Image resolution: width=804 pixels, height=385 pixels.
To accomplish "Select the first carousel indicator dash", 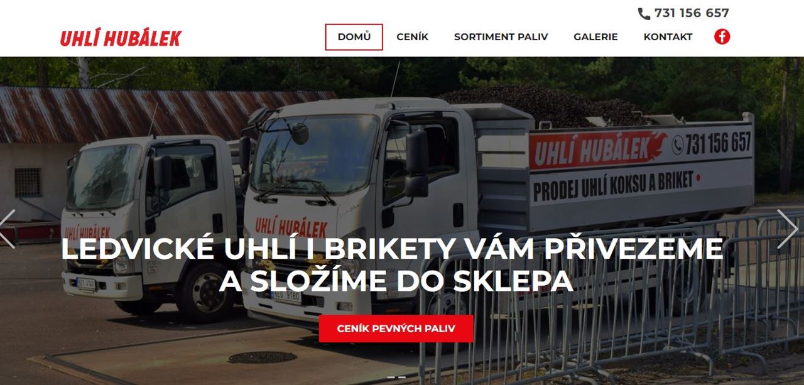I will [x=391, y=377].
